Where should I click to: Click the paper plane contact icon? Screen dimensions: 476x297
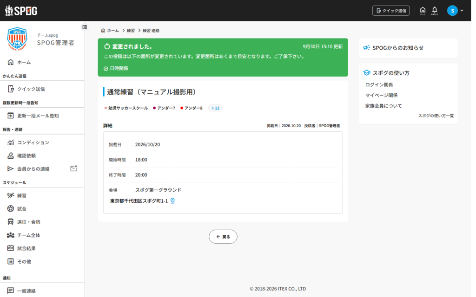pos(11,168)
